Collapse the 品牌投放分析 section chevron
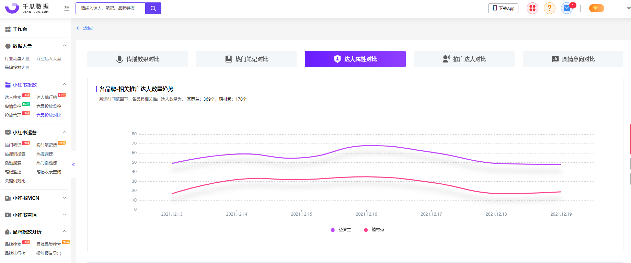The image size is (631, 263). pyautogui.click(x=65, y=232)
